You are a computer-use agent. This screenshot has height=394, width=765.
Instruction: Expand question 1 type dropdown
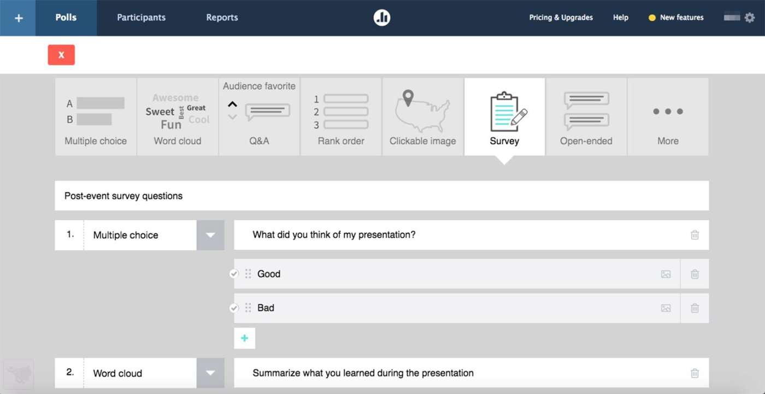tap(210, 236)
